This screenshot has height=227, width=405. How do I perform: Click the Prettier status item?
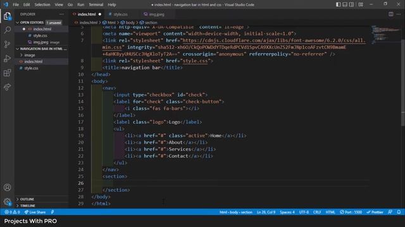coord(375,212)
